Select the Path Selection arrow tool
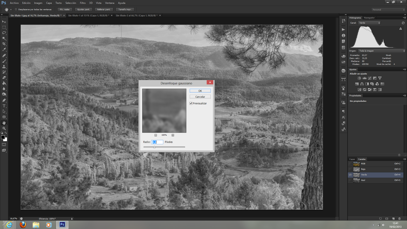The image size is (407, 229). (x=4, y=111)
